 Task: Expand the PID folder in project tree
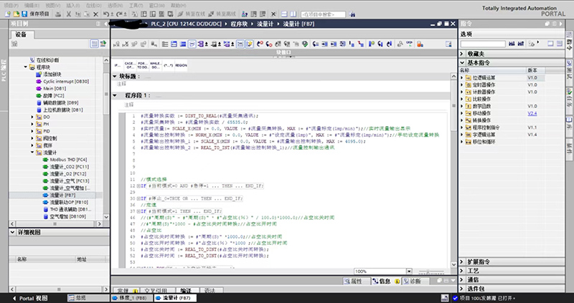(33, 131)
